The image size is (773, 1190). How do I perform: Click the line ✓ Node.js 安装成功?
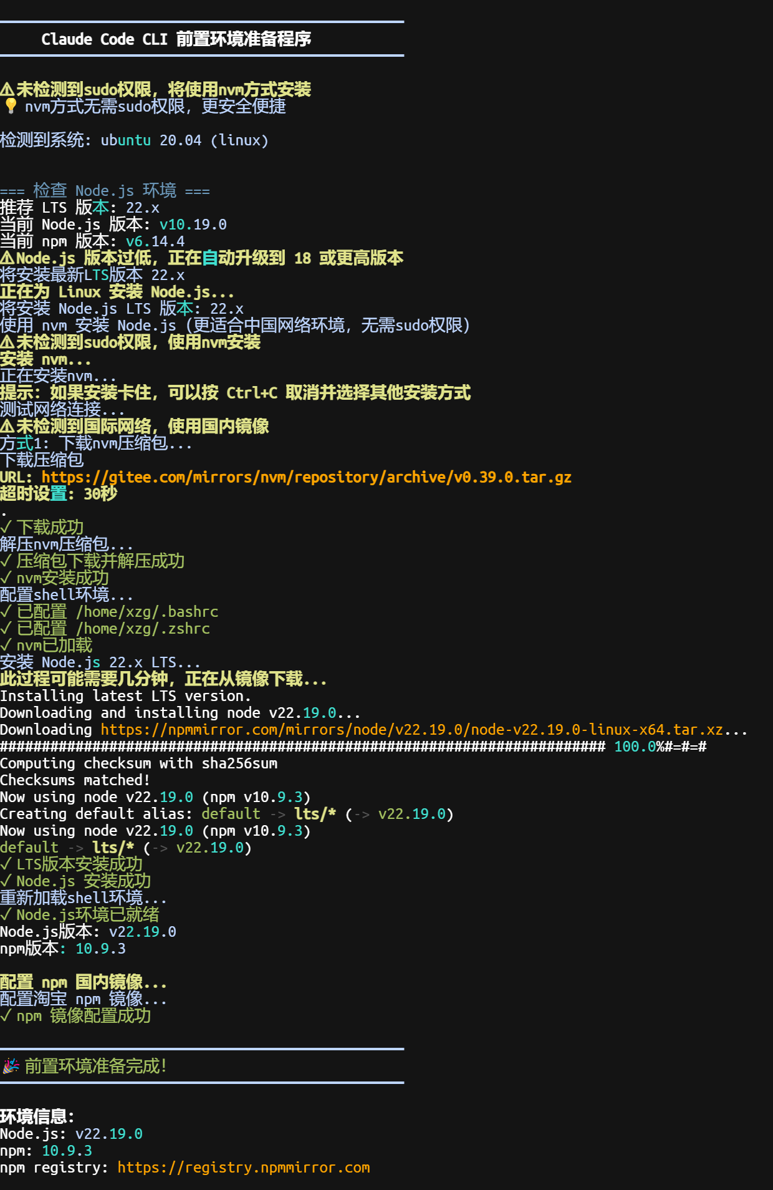click(75, 881)
